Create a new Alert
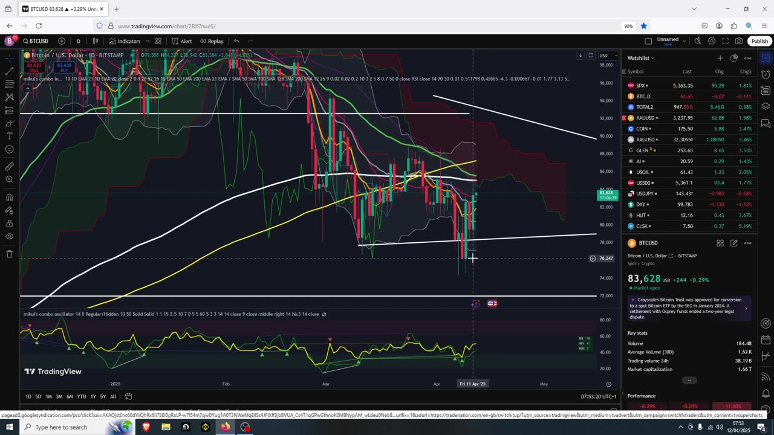The width and height of the screenshot is (774, 435). point(181,41)
